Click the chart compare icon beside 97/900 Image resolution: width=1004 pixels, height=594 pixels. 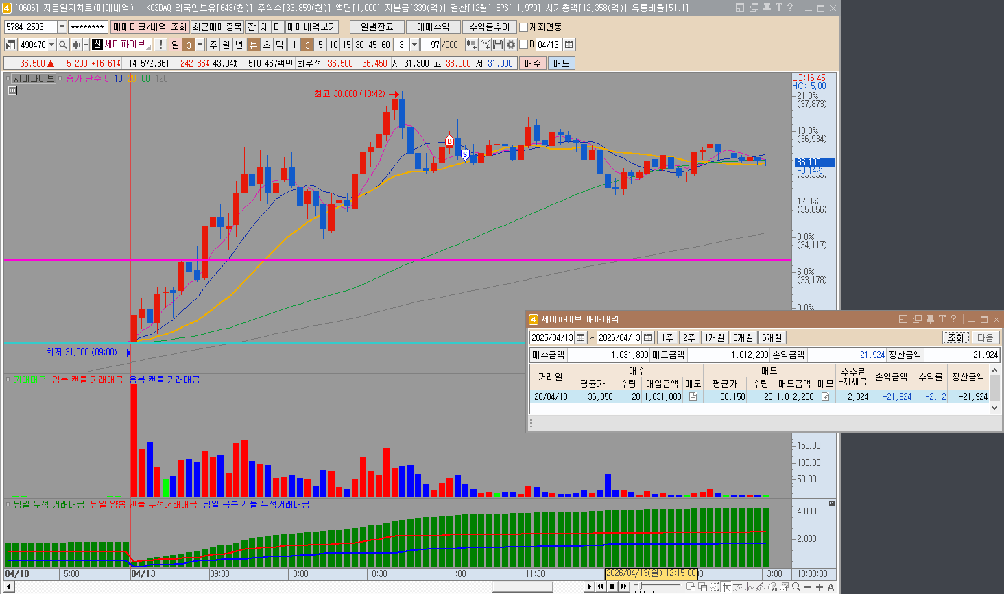[472, 45]
